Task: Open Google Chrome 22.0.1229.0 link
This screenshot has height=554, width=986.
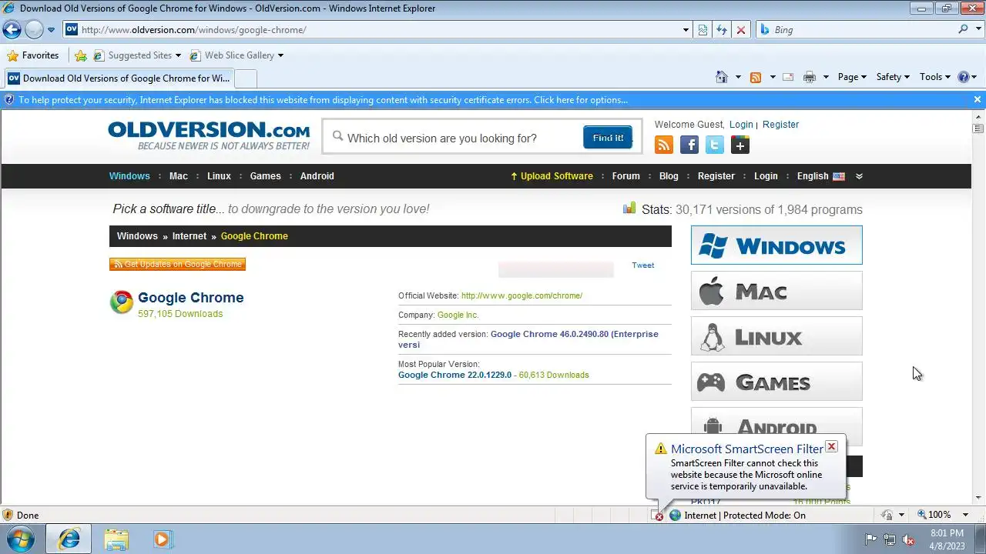Action: pos(454,375)
